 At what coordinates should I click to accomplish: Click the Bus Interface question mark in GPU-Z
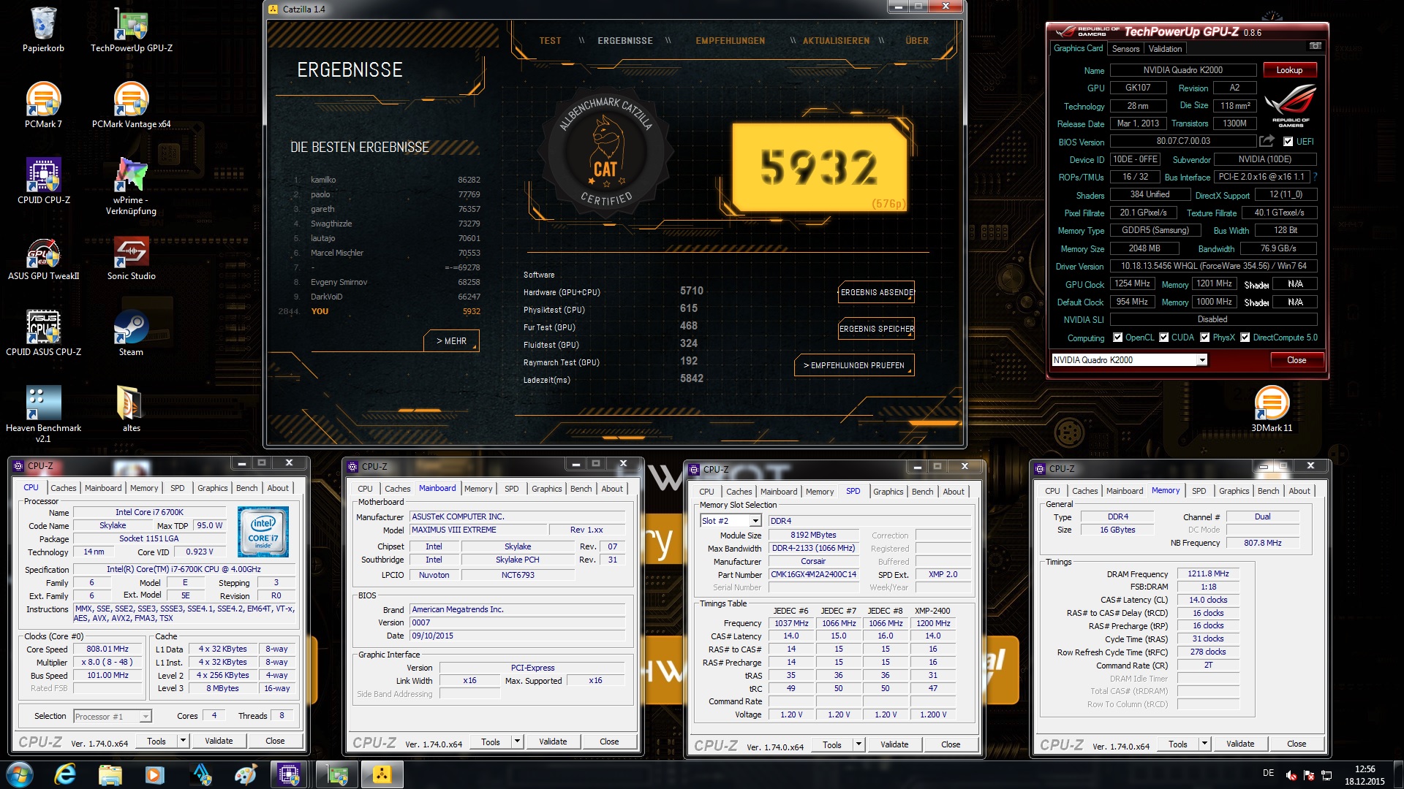point(1316,177)
